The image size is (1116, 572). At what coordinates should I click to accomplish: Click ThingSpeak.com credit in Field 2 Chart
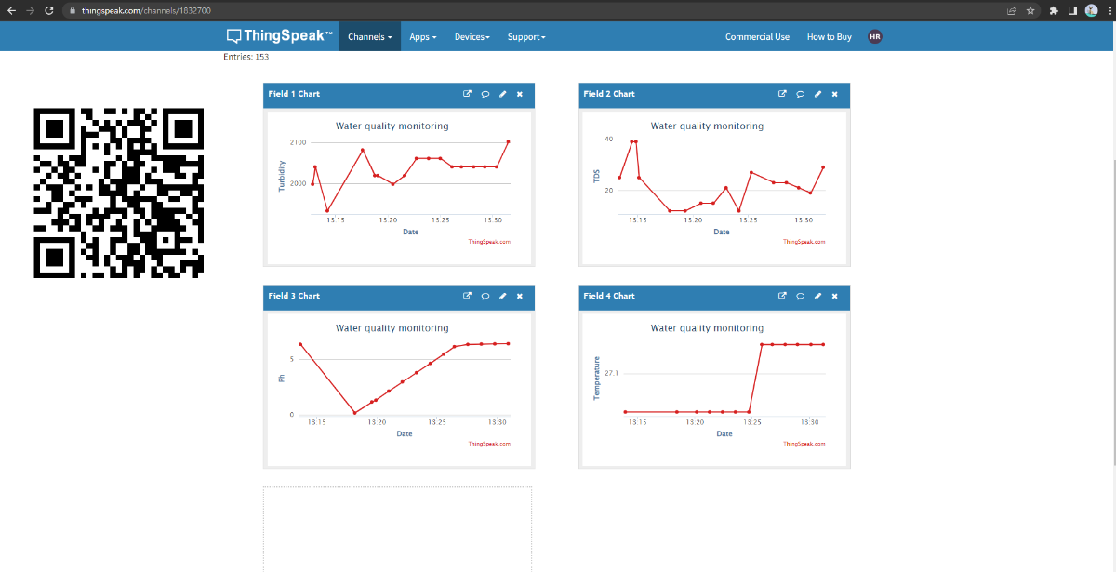pos(804,242)
